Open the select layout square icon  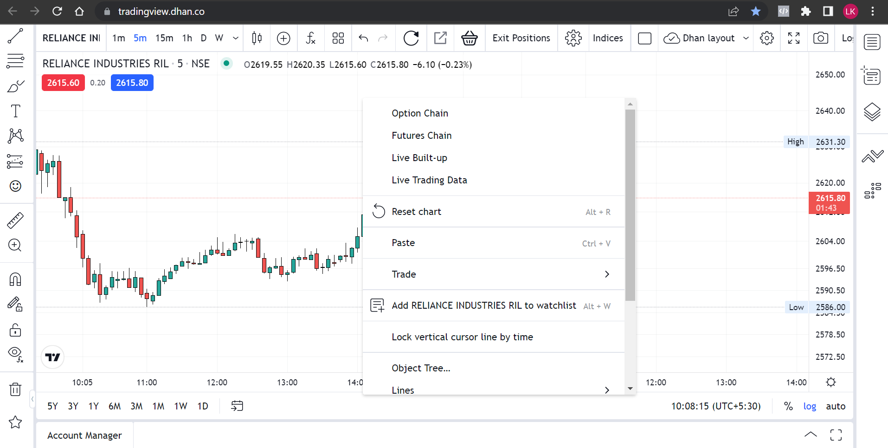645,38
